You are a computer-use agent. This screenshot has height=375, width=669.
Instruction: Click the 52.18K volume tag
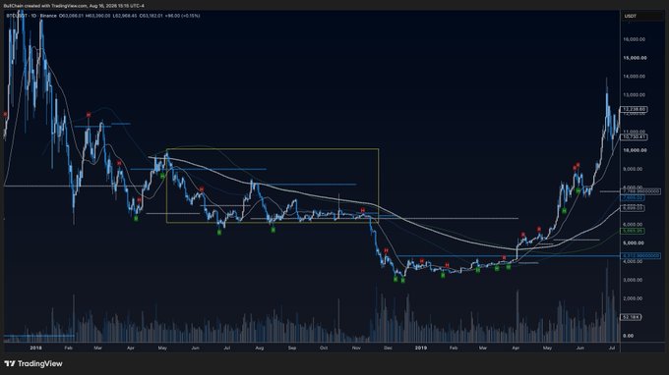click(x=631, y=317)
